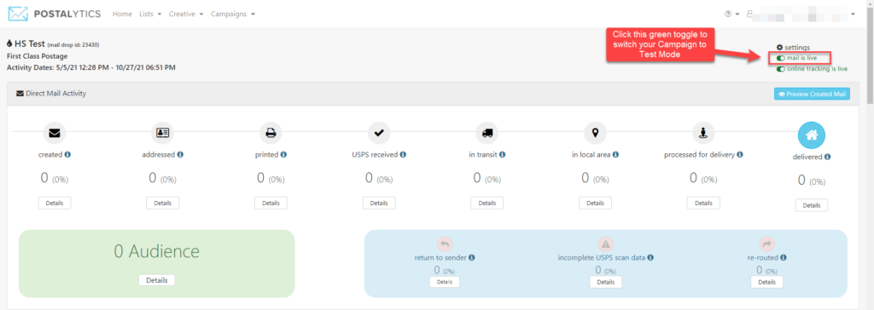The height and width of the screenshot is (310, 874).
Task: Open Details under the Audience count
Action: coord(157,280)
